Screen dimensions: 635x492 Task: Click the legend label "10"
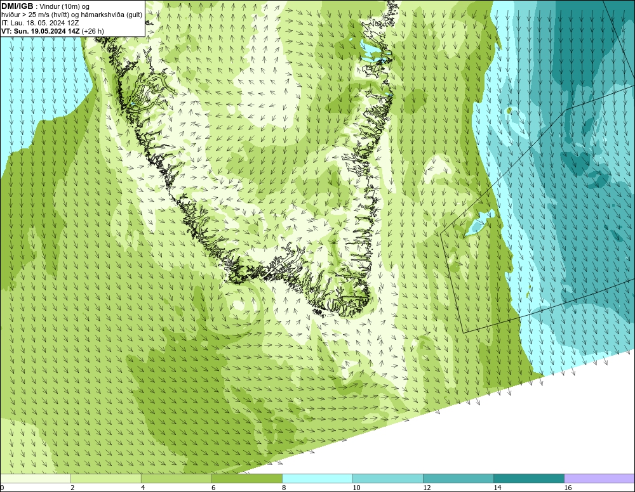click(356, 488)
